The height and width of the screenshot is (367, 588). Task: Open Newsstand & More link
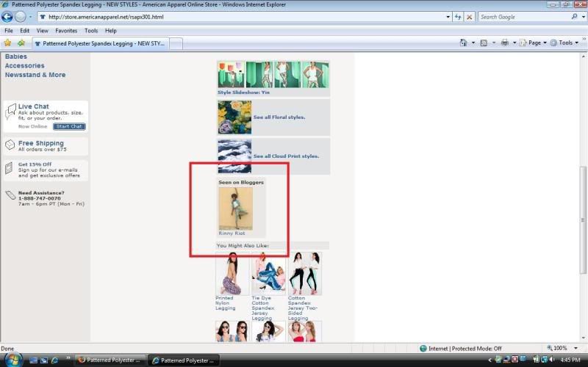pyautogui.click(x=35, y=75)
